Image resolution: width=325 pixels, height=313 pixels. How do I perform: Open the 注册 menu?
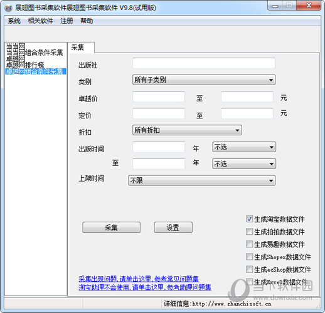pyautogui.click(x=67, y=21)
